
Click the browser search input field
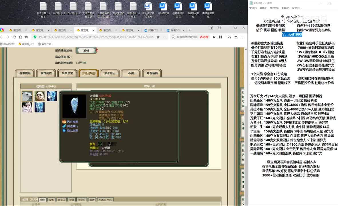coord(187,37)
